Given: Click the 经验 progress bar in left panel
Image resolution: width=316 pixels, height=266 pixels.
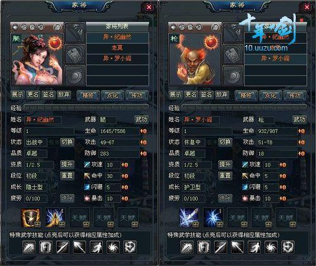Looking at the screenshot, I should click(87, 108).
